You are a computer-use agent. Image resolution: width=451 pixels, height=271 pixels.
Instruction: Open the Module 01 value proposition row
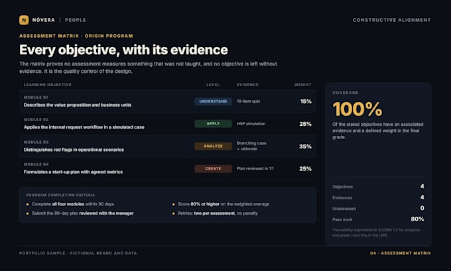point(168,101)
